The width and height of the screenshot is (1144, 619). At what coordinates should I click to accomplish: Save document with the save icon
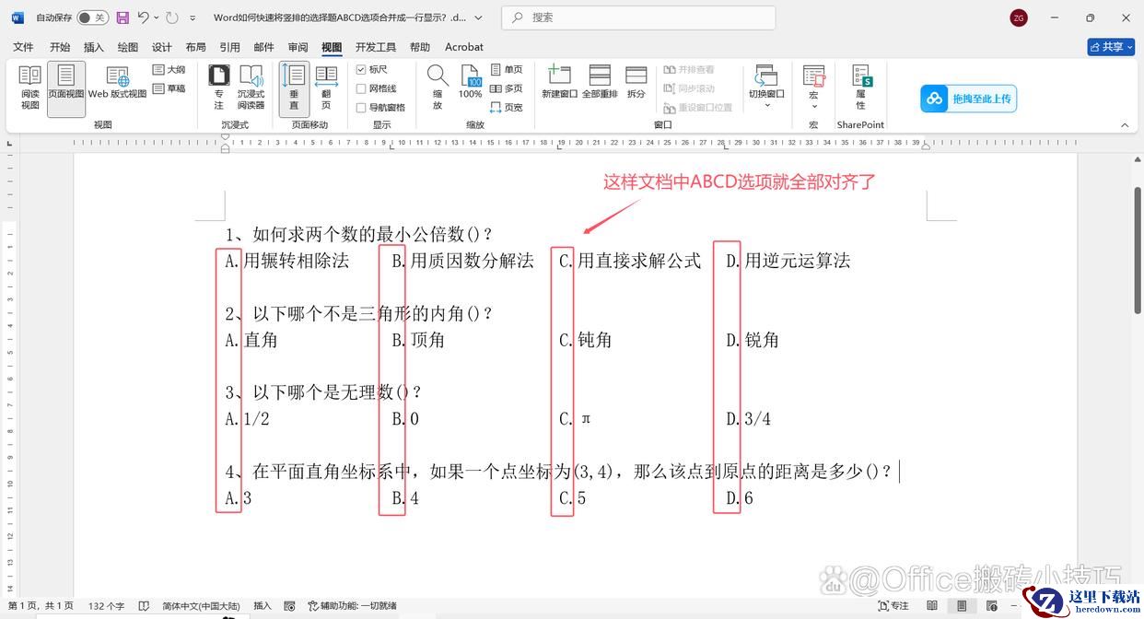coord(123,18)
